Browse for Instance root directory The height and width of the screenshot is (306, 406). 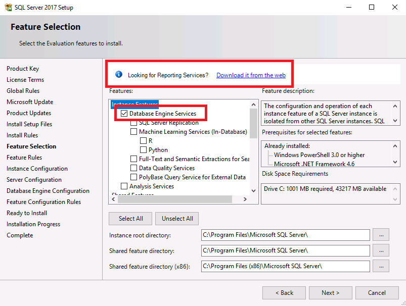pos(381,235)
